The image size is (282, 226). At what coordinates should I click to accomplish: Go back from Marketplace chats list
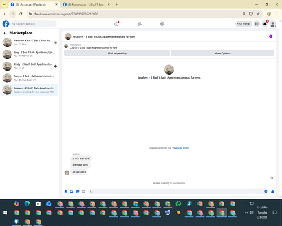click(5, 33)
